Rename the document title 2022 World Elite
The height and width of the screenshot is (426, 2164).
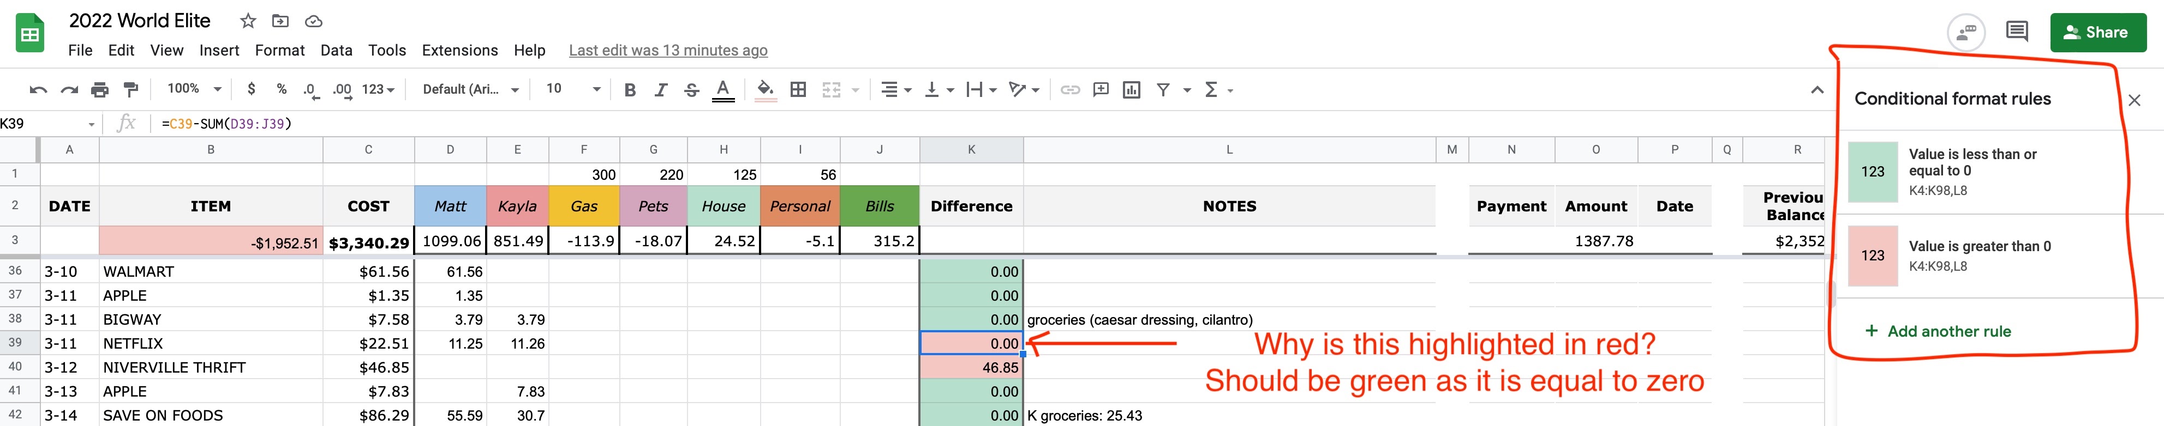click(x=140, y=21)
